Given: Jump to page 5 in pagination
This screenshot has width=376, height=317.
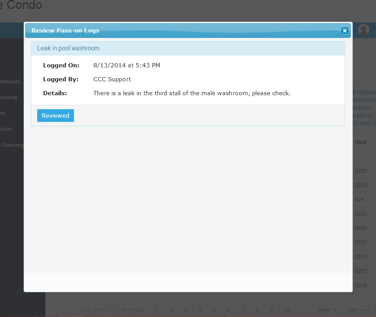Looking at the screenshot, I should (x=214, y=310).
